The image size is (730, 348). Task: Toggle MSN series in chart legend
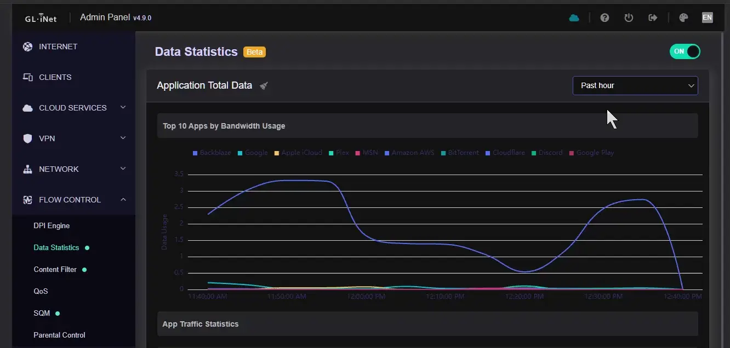[x=367, y=153]
